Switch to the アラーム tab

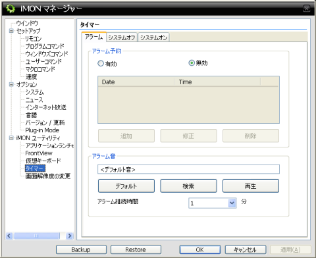tap(94, 37)
